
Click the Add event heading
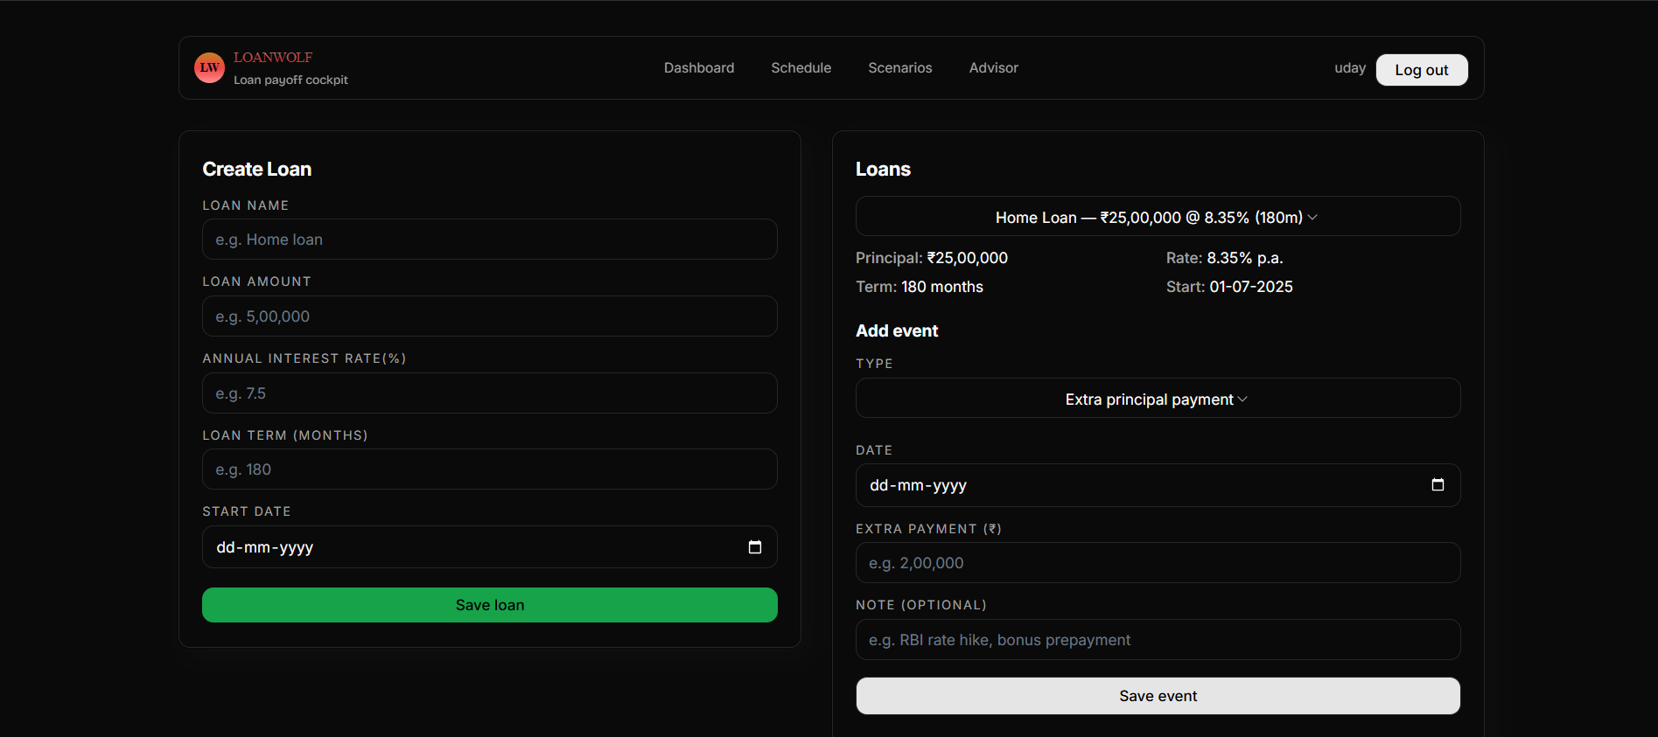(897, 331)
